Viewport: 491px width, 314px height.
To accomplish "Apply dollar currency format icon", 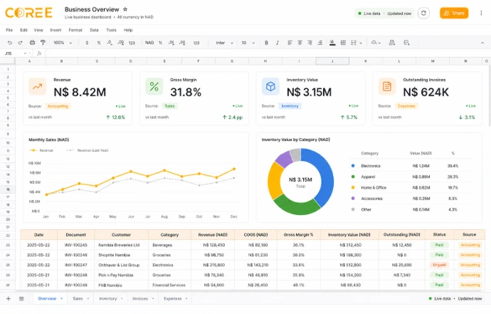I will pos(87,43).
